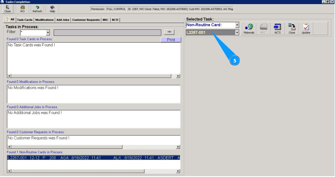Screen dimensions: 335x177
Task: Open the Modifications tab
Action: point(44,20)
